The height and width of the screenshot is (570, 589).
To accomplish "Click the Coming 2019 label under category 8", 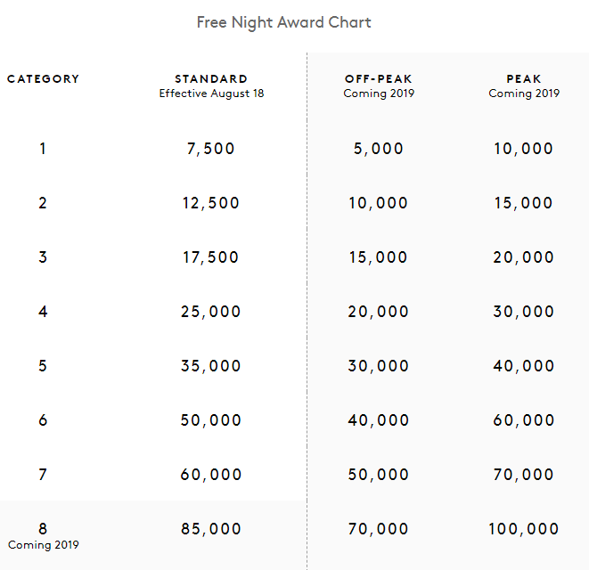I will [43, 544].
